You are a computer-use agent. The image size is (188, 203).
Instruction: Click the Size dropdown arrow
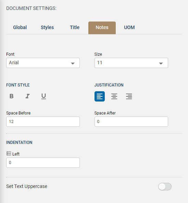click(161, 64)
